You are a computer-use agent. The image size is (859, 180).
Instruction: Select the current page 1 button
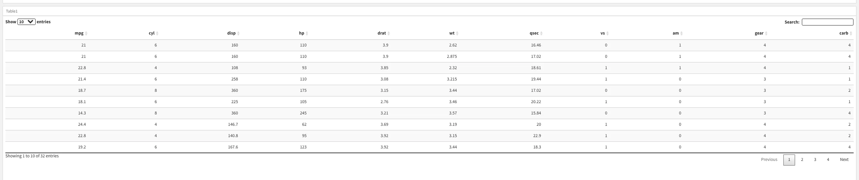789,160
